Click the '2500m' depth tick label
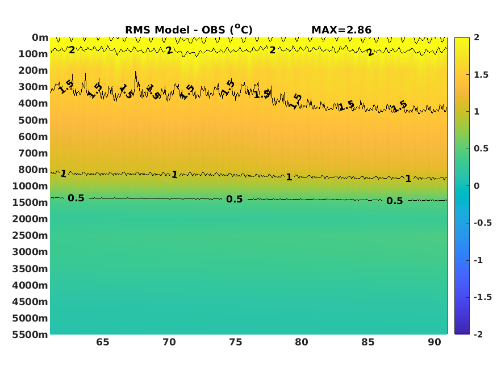This screenshot has width=497, height=372. [x=30, y=235]
